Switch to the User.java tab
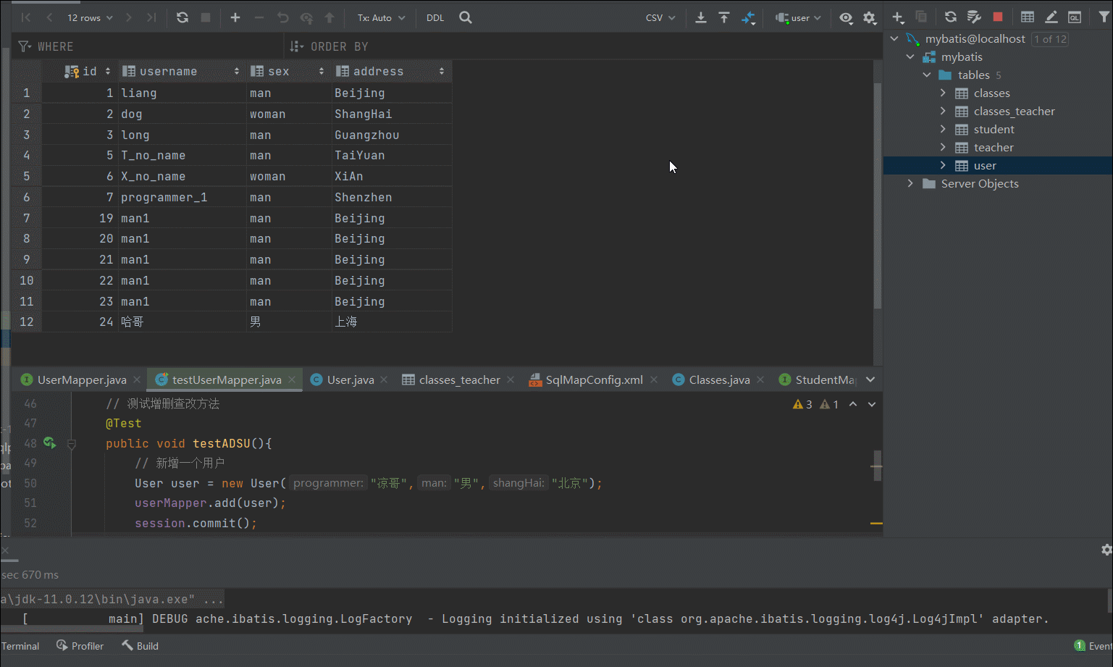The height and width of the screenshot is (667, 1113). pos(350,379)
